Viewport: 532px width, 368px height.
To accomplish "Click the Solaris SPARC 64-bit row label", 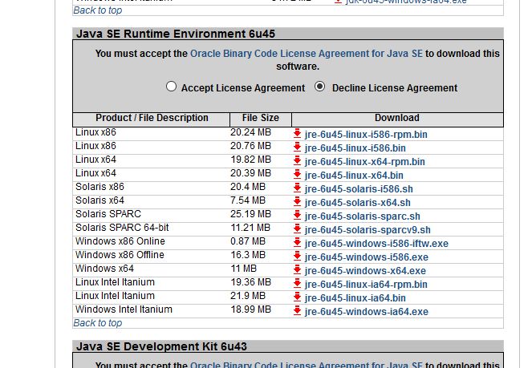I will (x=122, y=228).
